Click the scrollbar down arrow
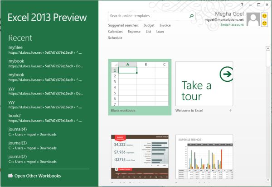272x187 pixels. point(268,180)
